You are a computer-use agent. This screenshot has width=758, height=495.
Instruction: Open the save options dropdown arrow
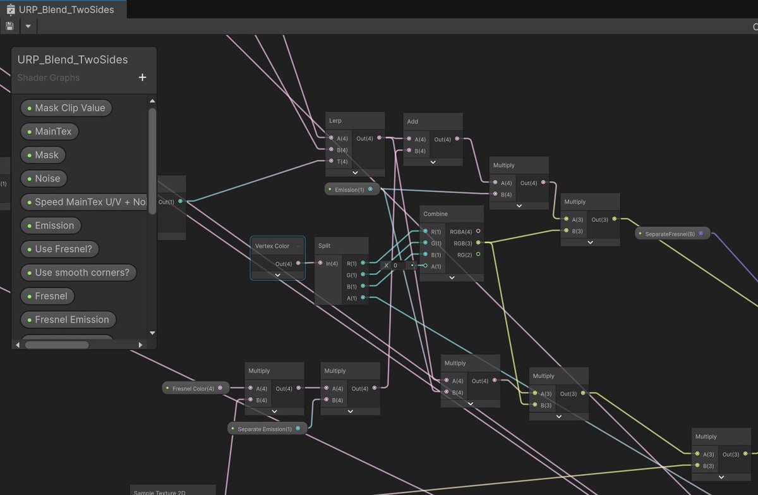[28, 26]
